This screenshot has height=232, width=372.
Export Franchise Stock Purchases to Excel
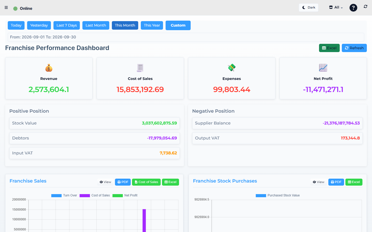pos(354,182)
